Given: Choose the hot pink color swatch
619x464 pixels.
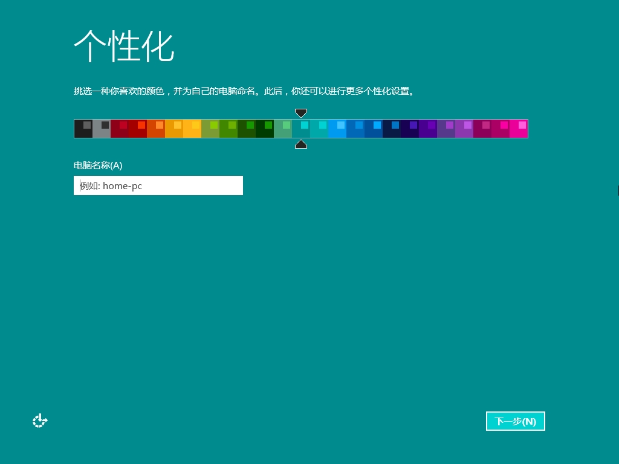Looking at the screenshot, I should pyautogui.click(x=519, y=129).
